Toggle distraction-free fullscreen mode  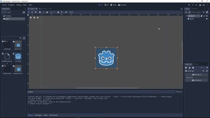click(181, 9)
